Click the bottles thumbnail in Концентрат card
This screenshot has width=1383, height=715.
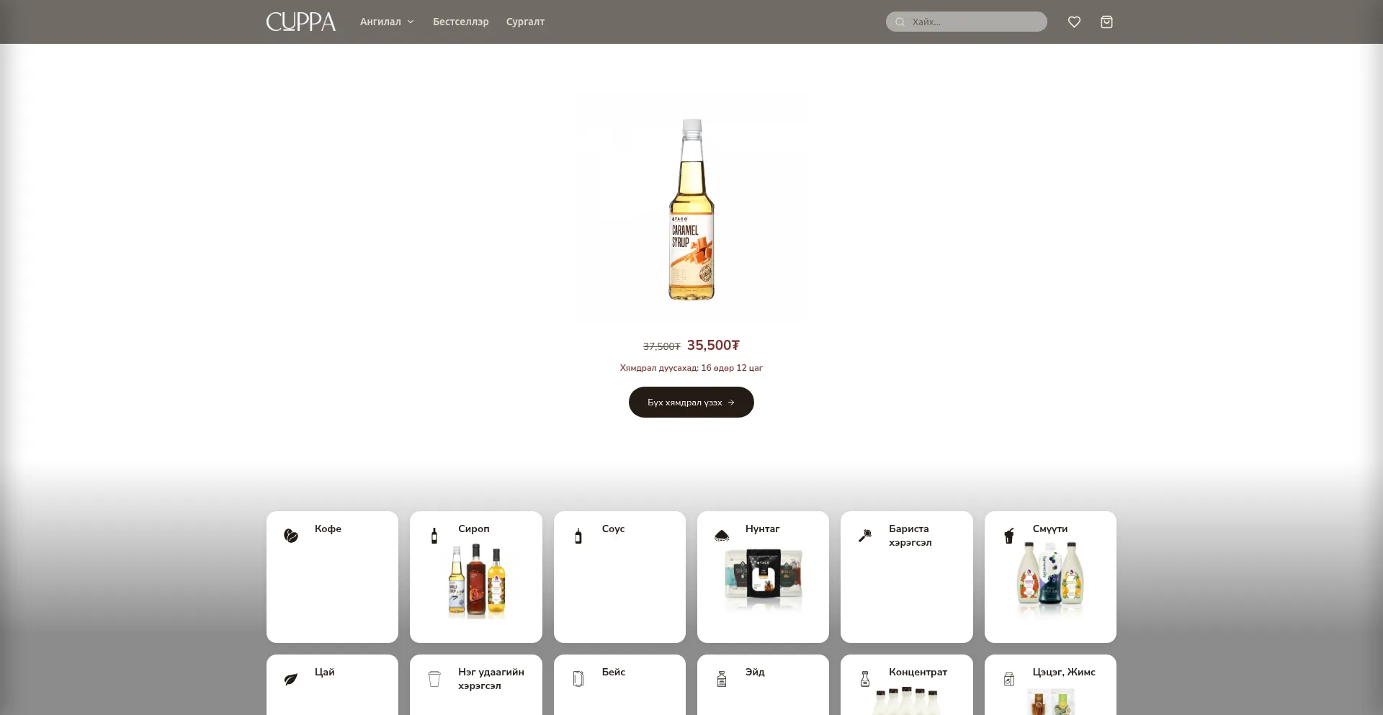pyautogui.click(x=907, y=701)
